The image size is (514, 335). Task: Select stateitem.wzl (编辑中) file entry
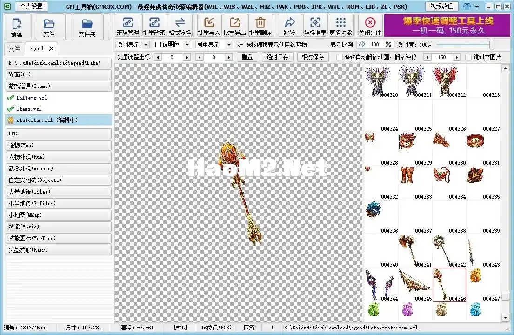59,120
